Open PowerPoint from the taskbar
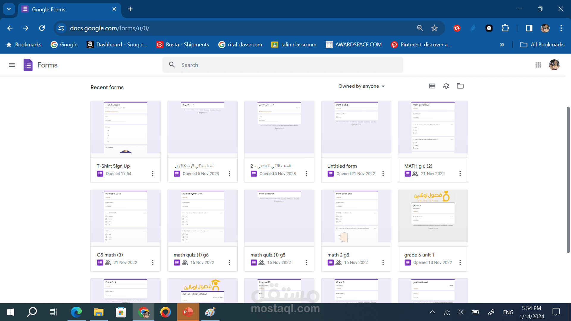 tap(188, 312)
